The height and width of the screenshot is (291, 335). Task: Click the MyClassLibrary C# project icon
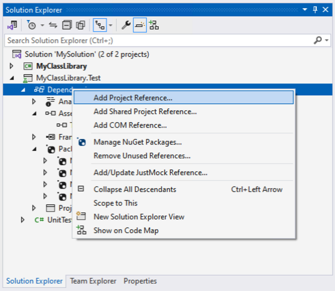click(x=28, y=66)
